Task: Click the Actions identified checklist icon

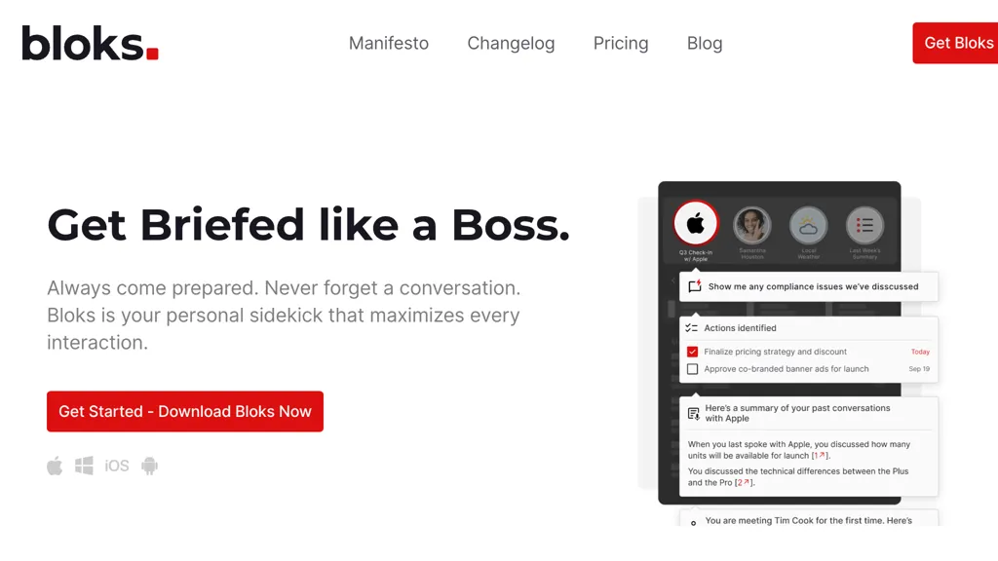Action: pos(692,328)
